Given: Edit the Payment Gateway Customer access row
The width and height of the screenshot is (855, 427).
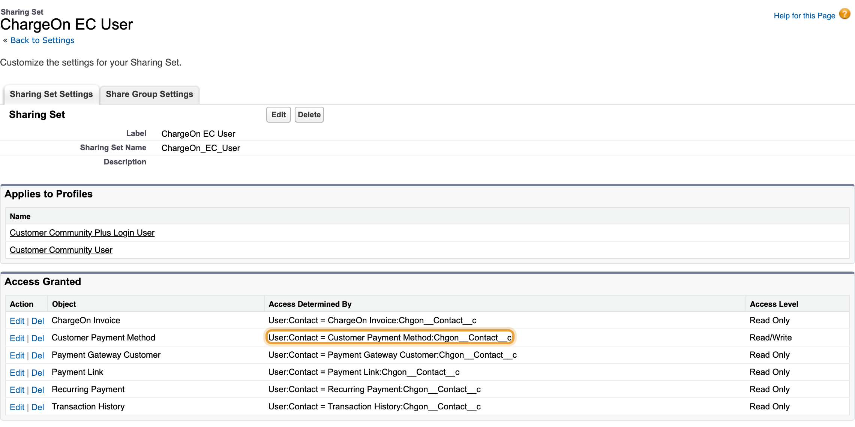Looking at the screenshot, I should (17, 355).
